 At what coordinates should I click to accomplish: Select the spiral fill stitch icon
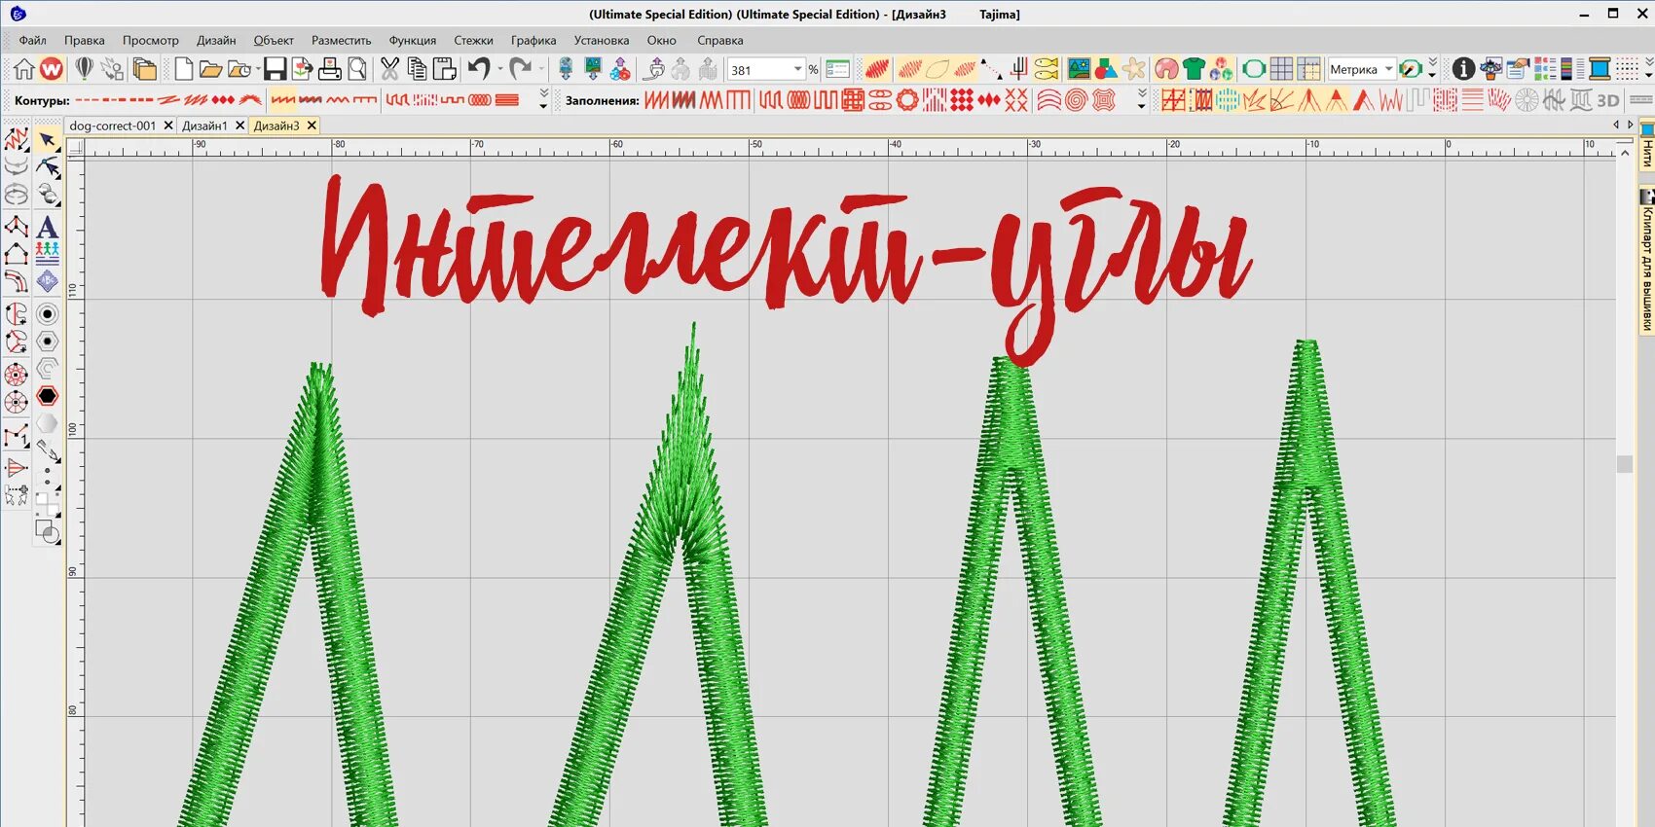(x=1076, y=100)
